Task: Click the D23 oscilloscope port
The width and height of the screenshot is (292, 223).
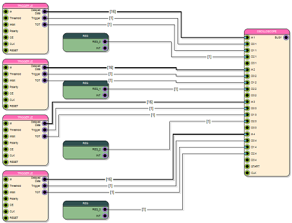Action: 247,121
